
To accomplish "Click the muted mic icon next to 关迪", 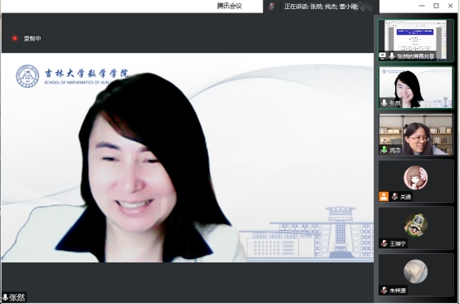I will [395, 196].
